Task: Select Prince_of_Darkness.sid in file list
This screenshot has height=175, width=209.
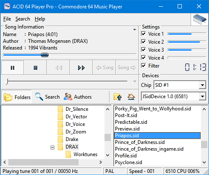Action: click(140, 142)
